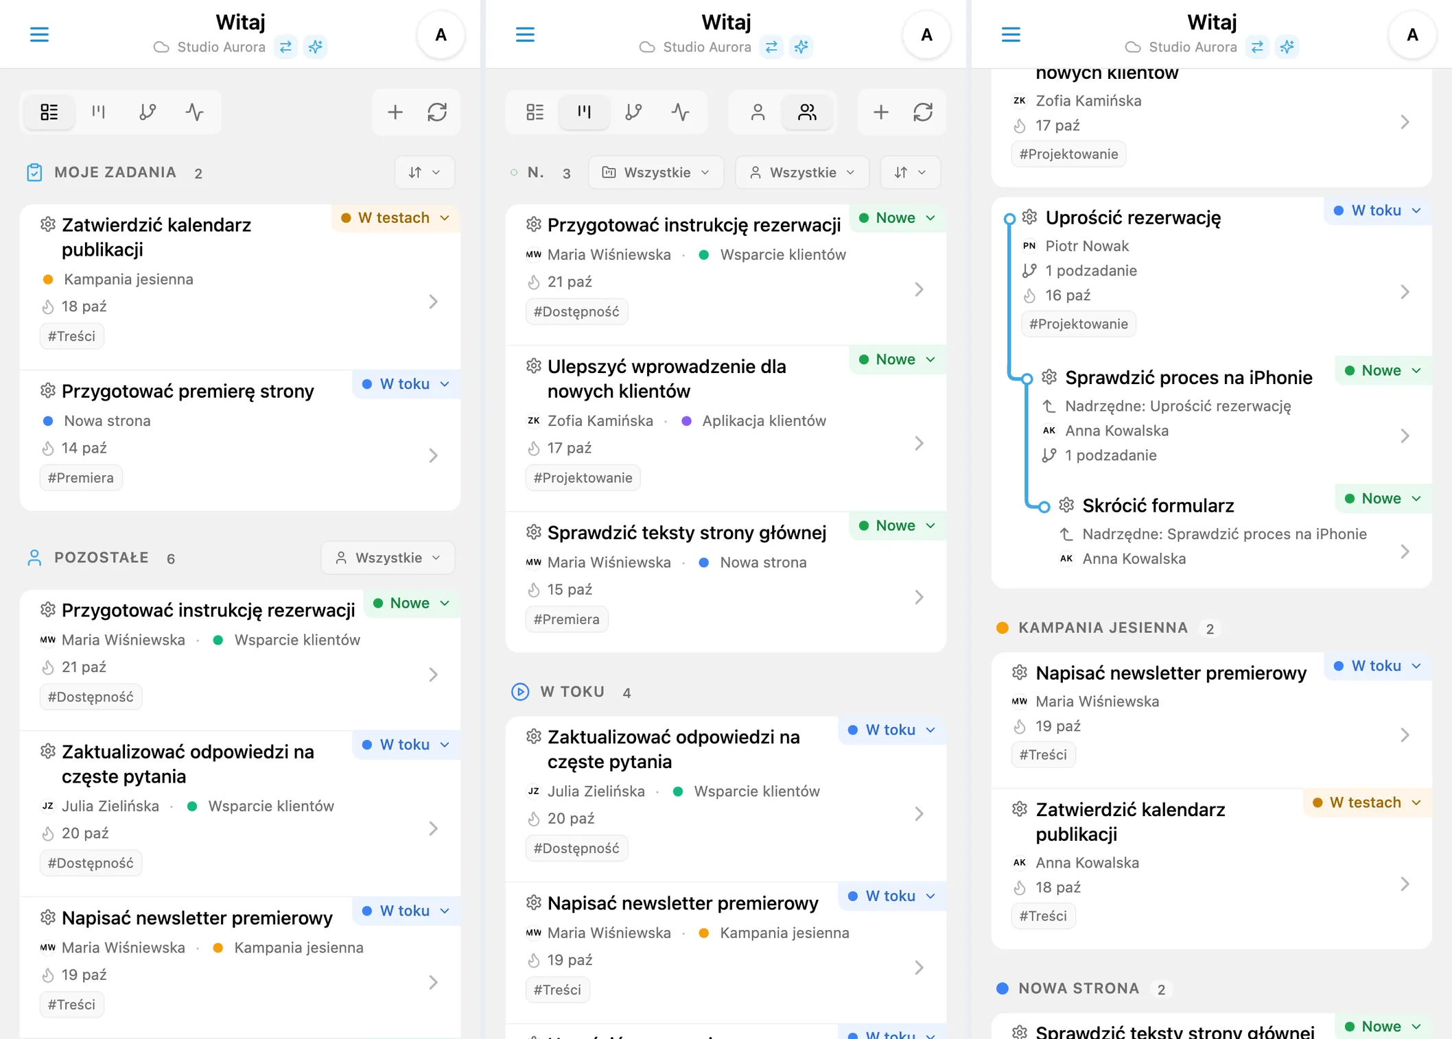1452x1039 pixels.
Task: Switch to list view in left panel
Action: coord(49,112)
